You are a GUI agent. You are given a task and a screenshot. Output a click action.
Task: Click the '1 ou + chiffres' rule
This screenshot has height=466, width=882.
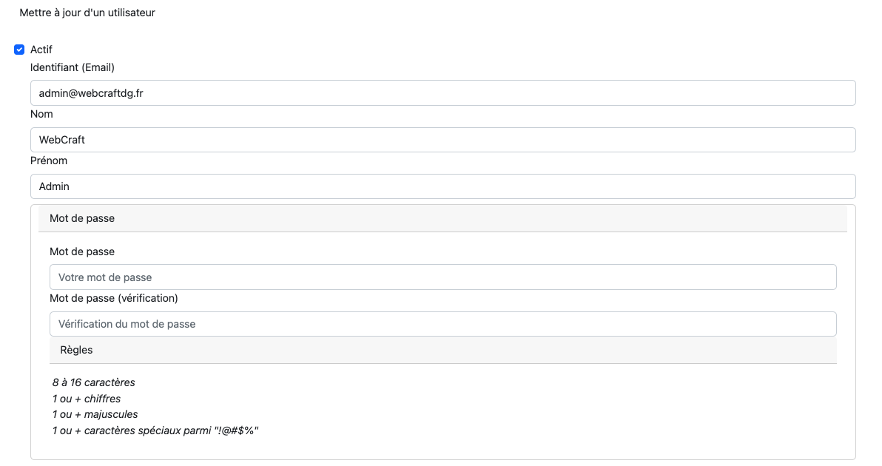tap(87, 399)
